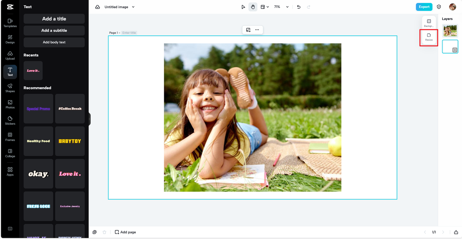
Task: Open the 71% zoom level dropdown
Action: [282, 7]
